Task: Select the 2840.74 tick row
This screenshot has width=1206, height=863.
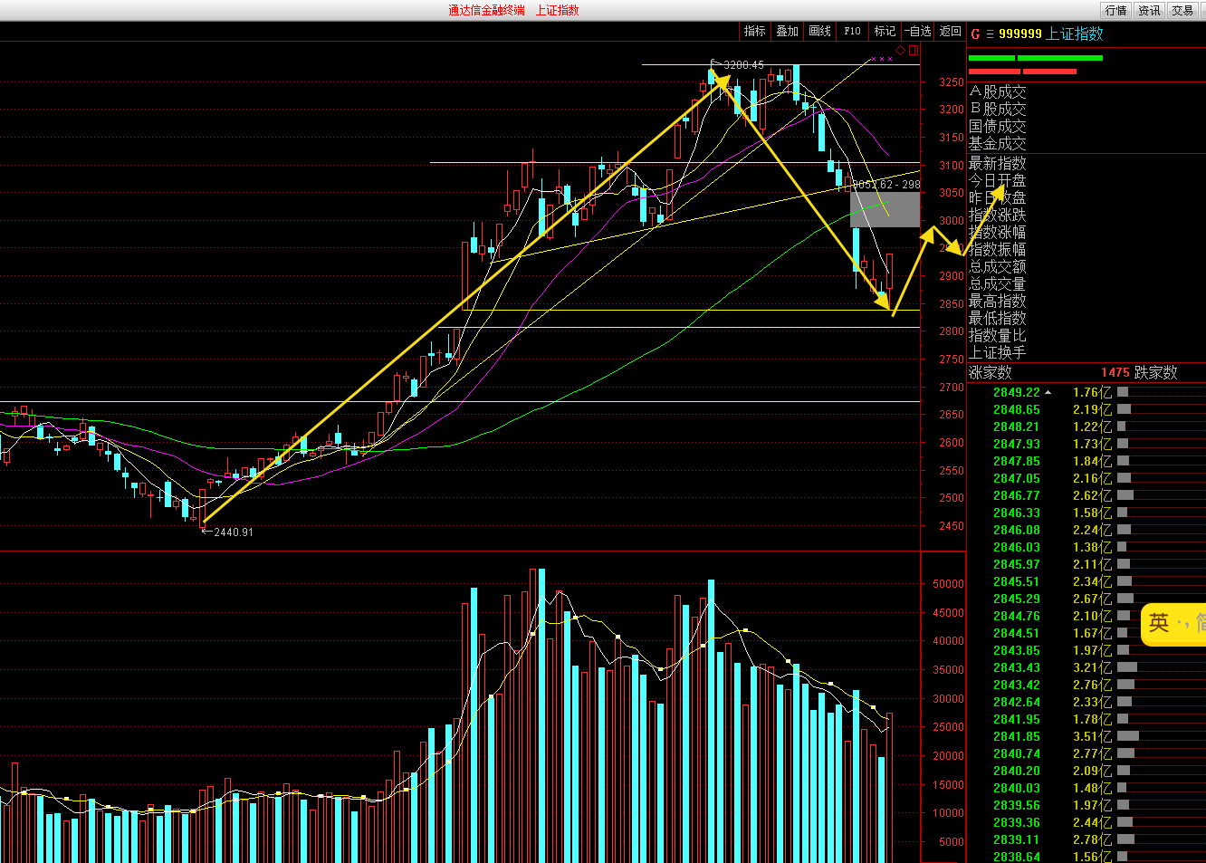Action: coord(1086,753)
